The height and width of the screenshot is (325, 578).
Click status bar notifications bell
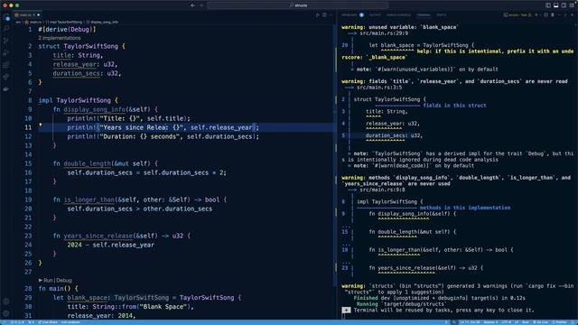[x=573, y=322]
